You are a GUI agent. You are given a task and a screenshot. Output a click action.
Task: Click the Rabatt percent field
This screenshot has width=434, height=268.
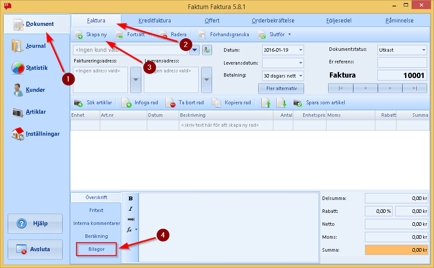coord(378,211)
